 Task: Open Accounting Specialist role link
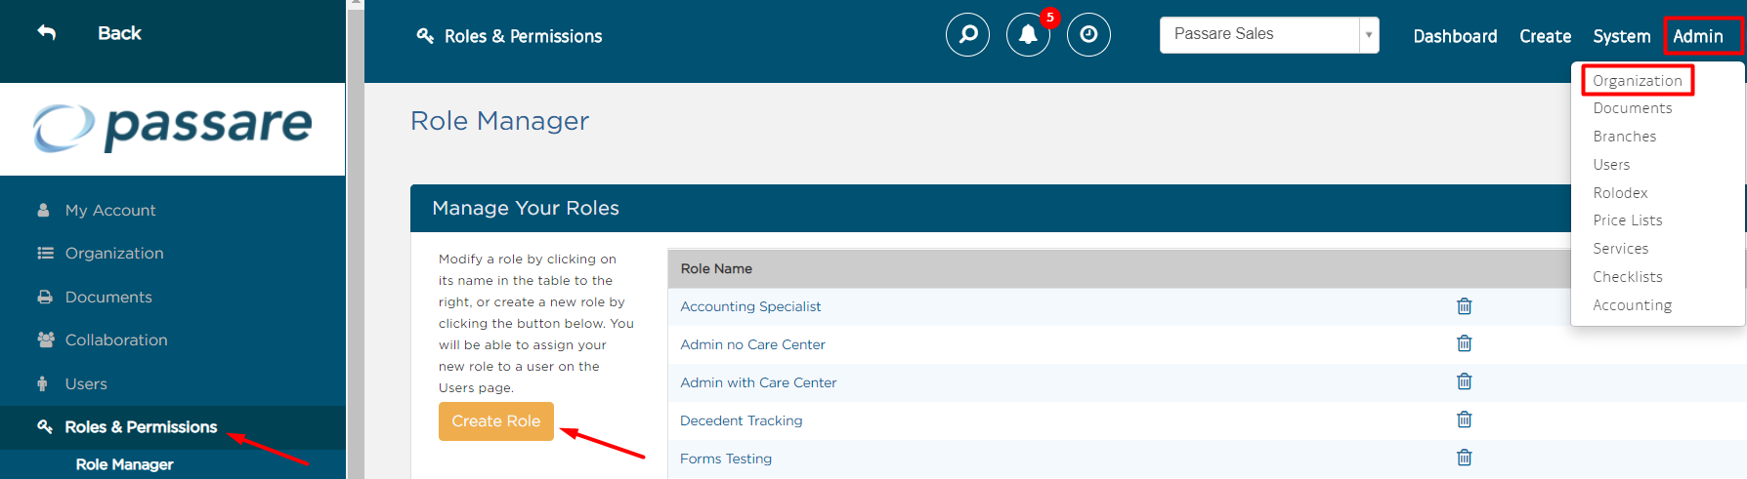point(750,306)
